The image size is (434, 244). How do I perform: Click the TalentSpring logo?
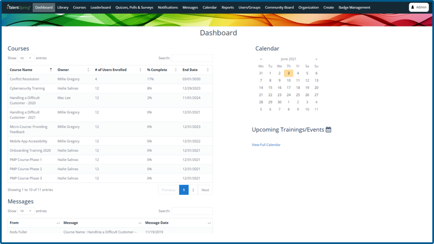(x=19, y=7)
